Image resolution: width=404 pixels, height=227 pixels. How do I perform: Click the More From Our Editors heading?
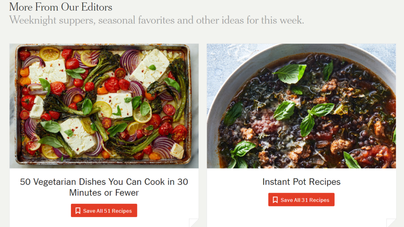(61, 7)
